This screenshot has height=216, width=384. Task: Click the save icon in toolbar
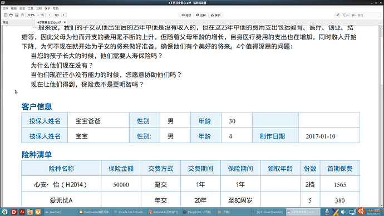coord(16,15)
